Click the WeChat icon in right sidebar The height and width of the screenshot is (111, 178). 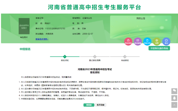pyautogui.click(x=174, y=91)
